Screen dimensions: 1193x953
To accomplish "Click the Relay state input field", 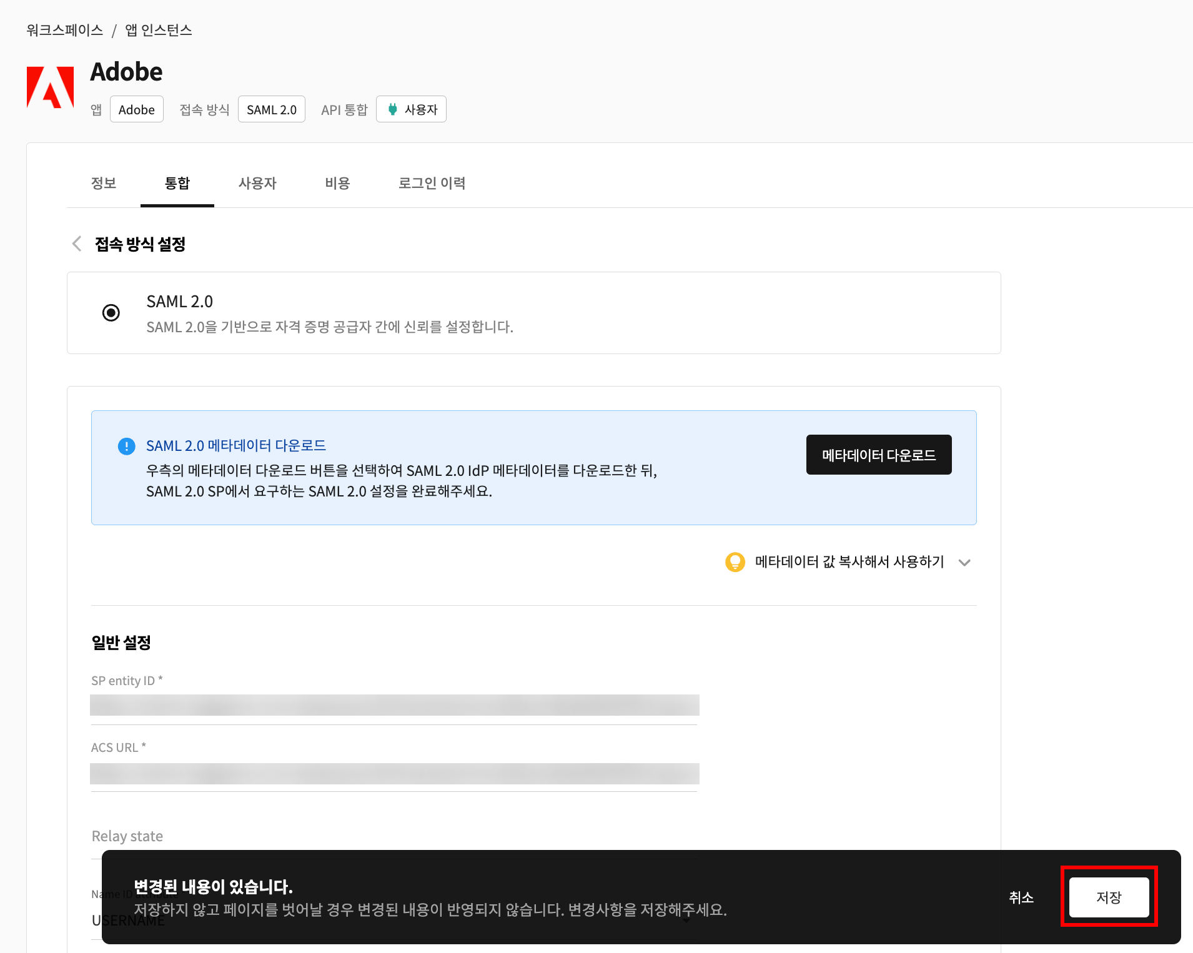I will pyautogui.click(x=395, y=837).
